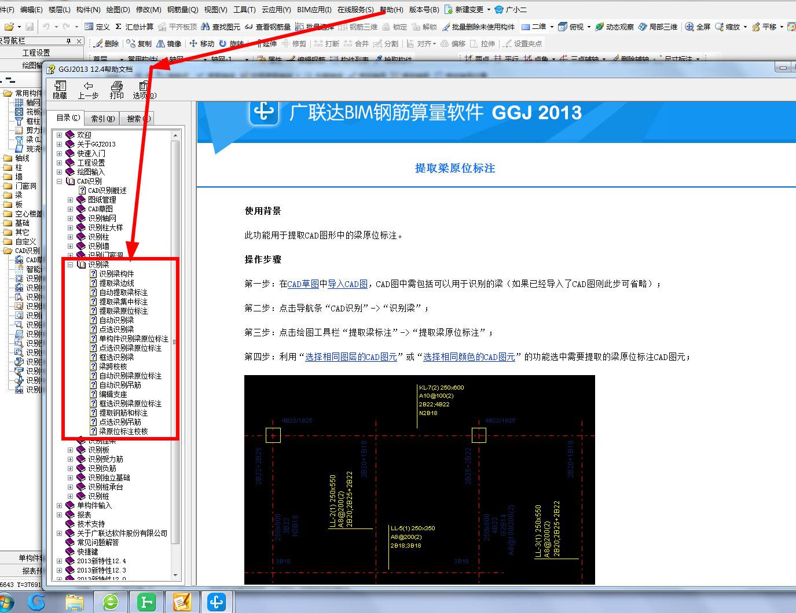Click the 复制 tool
This screenshot has width=796, height=613.
pyautogui.click(x=139, y=43)
